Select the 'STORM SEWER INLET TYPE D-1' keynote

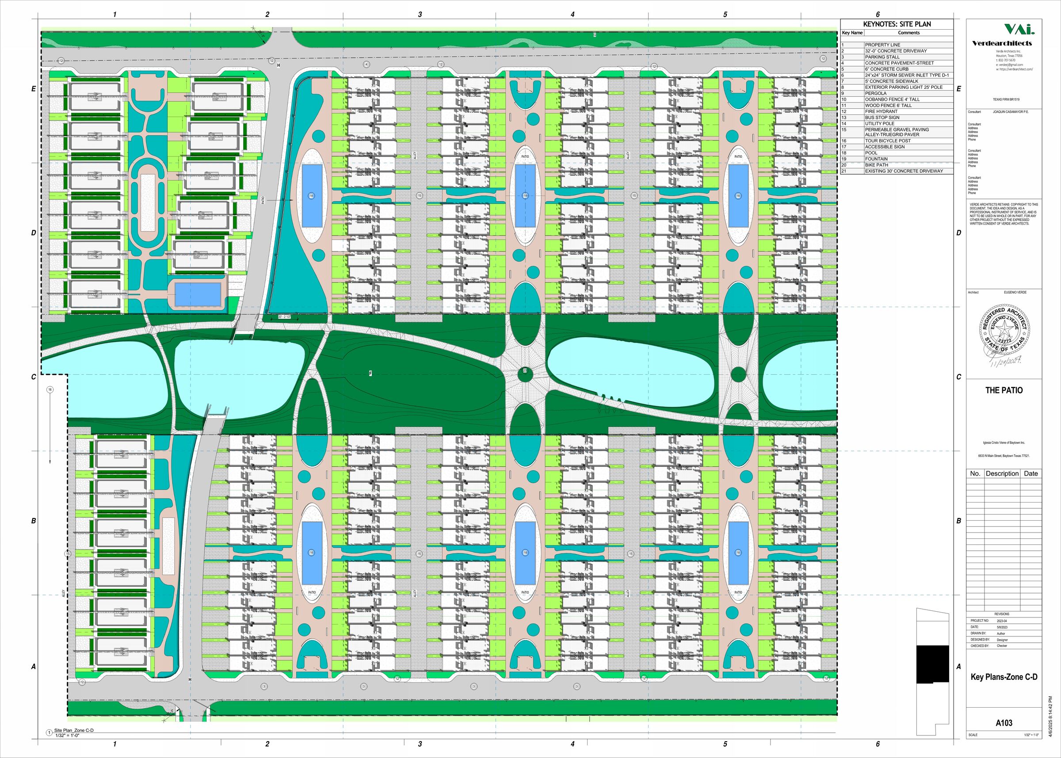pos(897,75)
